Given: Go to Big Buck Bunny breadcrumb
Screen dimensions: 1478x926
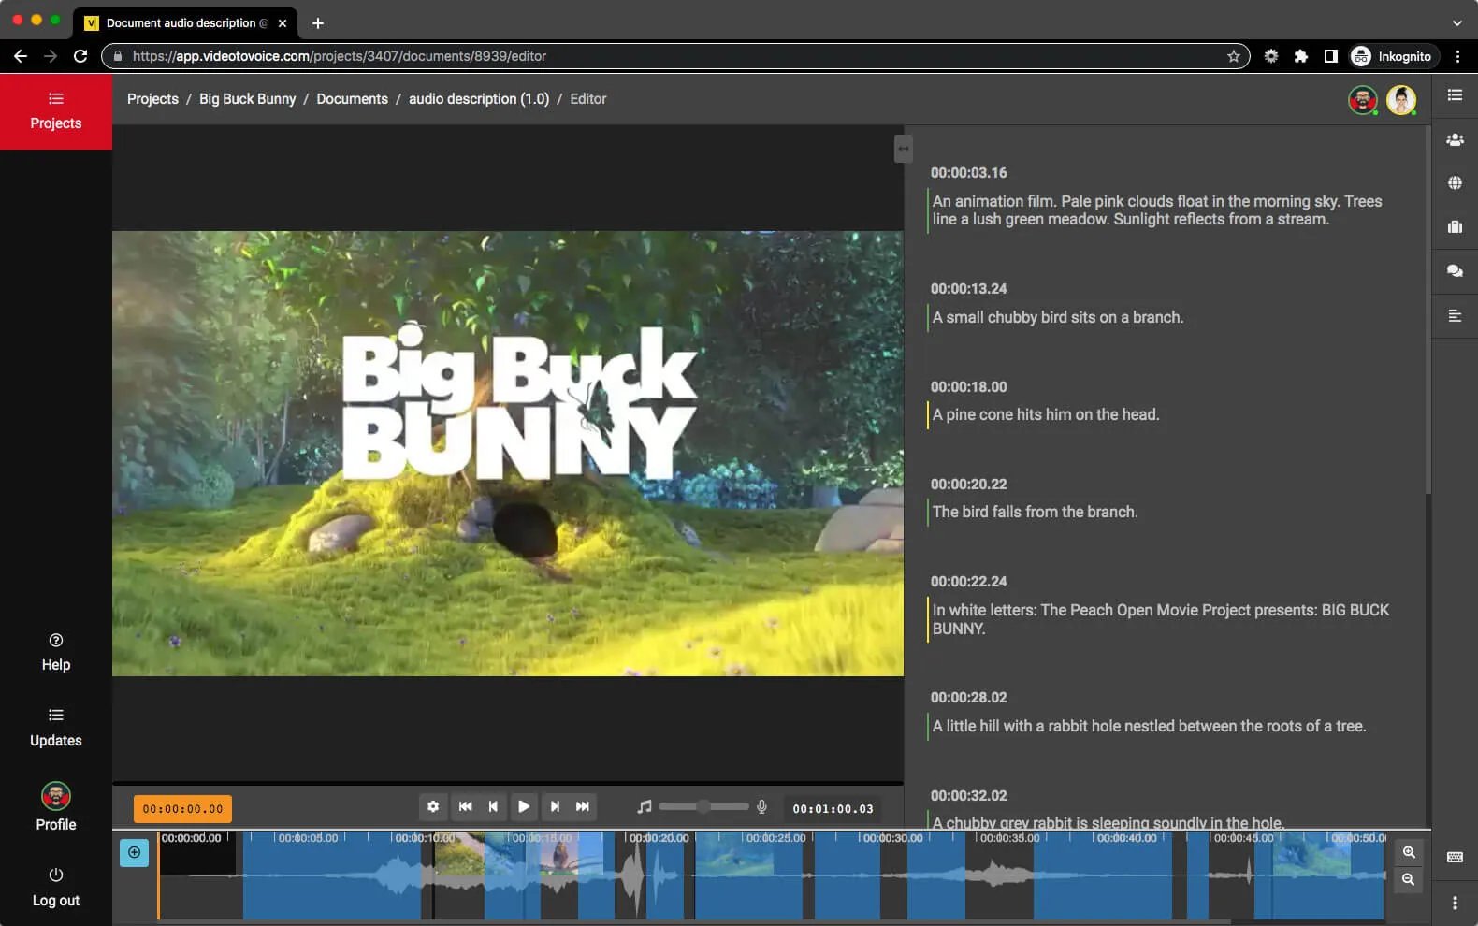Looking at the screenshot, I should [x=247, y=99].
